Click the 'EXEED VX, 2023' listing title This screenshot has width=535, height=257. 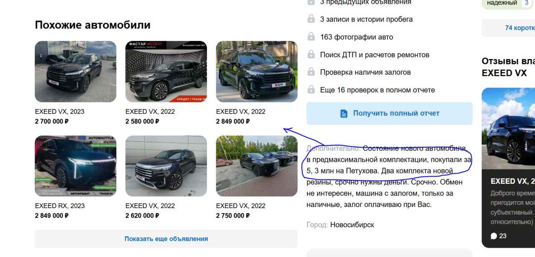coord(60,112)
